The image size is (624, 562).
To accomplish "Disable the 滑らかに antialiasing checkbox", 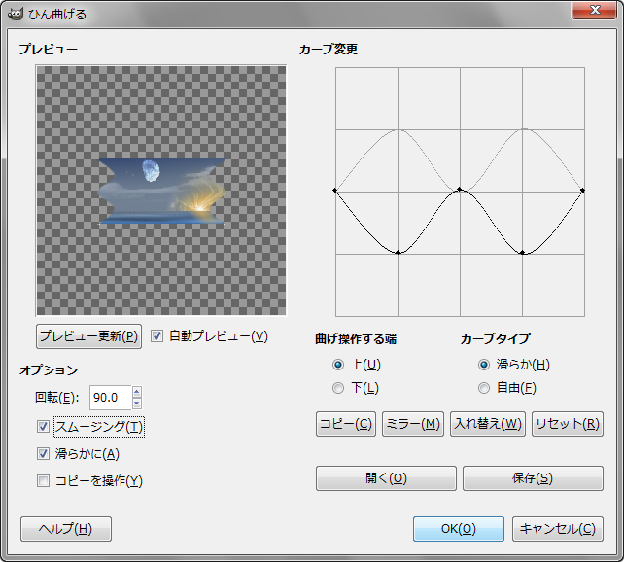I will pos(43,454).
